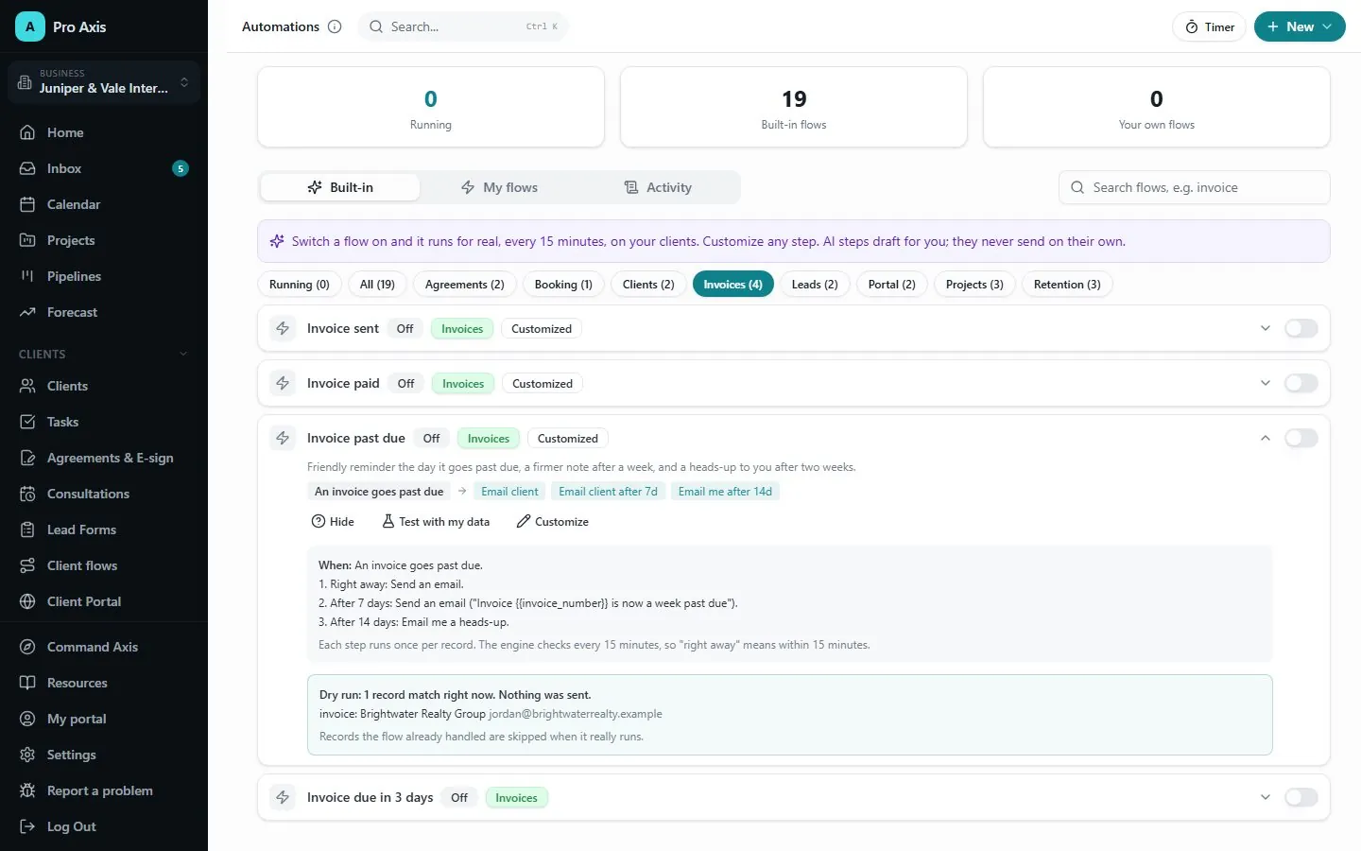Screen dimensions: 1361x851
Task: Filter by Agreements (2) category
Action: (x=464, y=285)
